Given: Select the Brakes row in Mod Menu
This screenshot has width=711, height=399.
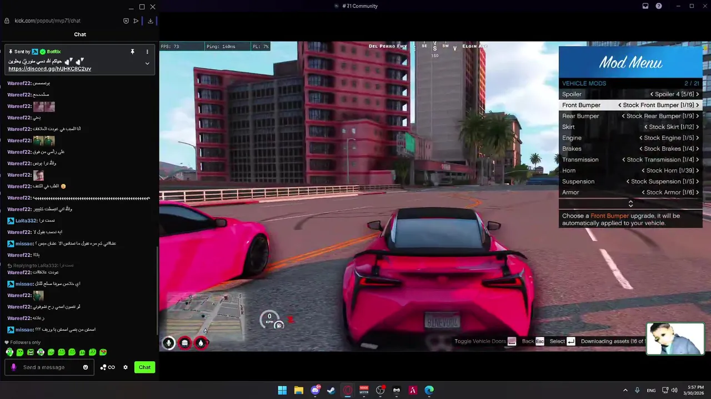Looking at the screenshot, I should (x=630, y=149).
